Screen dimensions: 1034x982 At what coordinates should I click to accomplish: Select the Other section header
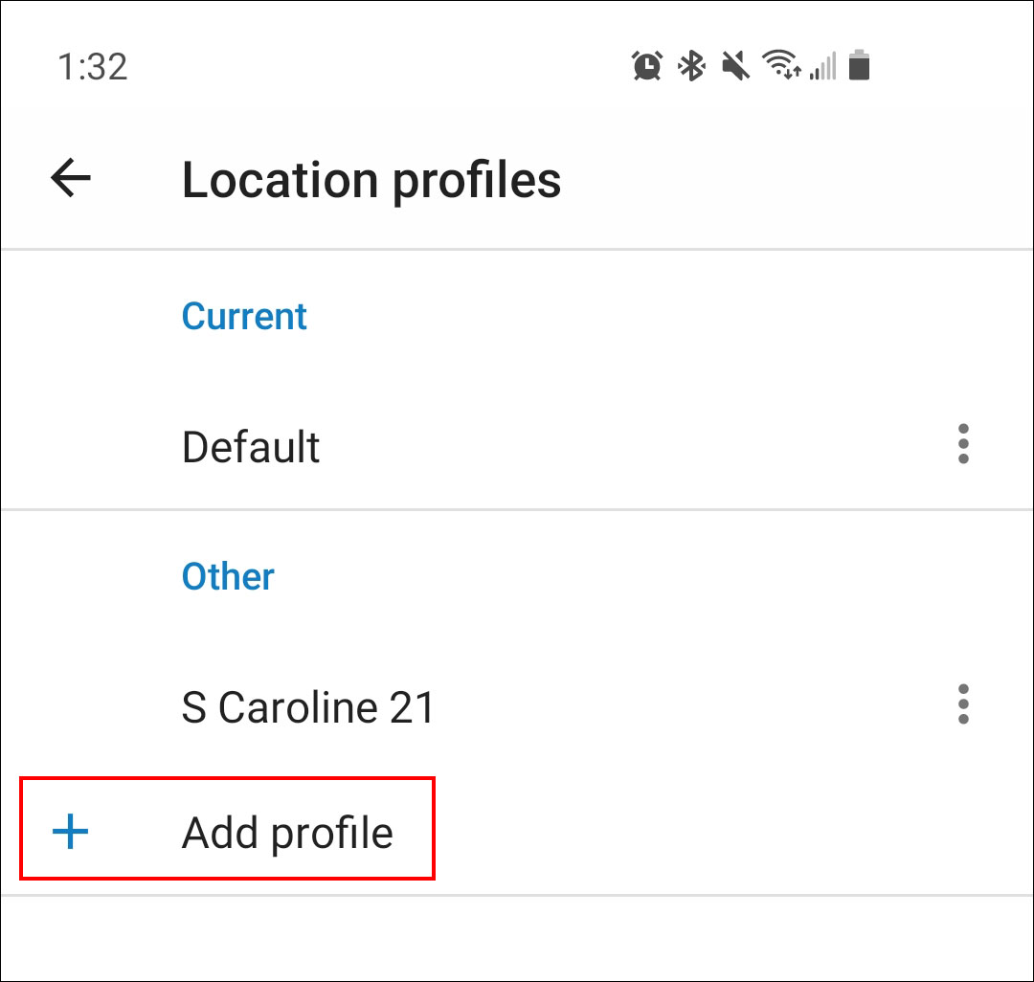coord(227,576)
